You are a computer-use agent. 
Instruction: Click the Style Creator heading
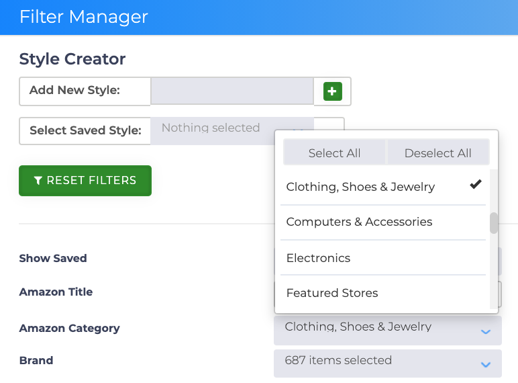pyautogui.click(x=72, y=59)
